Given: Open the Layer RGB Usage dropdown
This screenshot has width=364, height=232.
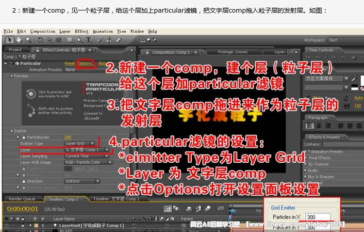Looking at the screenshot, I should (88, 162).
